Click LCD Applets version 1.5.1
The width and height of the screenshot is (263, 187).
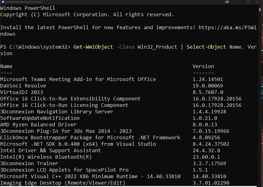pyautogui.click(x=200, y=170)
